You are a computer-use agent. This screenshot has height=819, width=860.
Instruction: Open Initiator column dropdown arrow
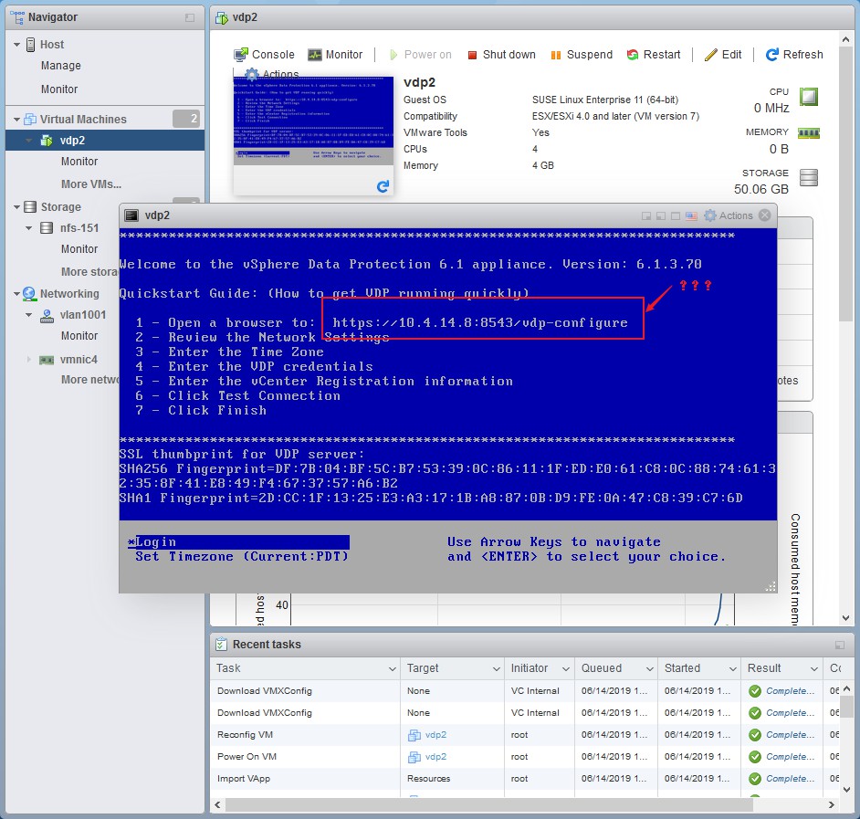pyautogui.click(x=566, y=668)
